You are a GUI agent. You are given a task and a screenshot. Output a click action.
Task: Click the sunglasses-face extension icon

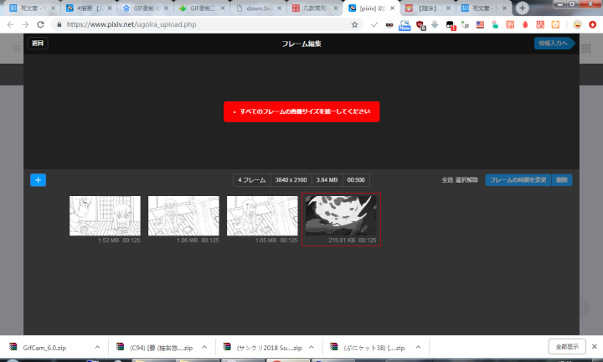pyautogui.click(x=389, y=24)
